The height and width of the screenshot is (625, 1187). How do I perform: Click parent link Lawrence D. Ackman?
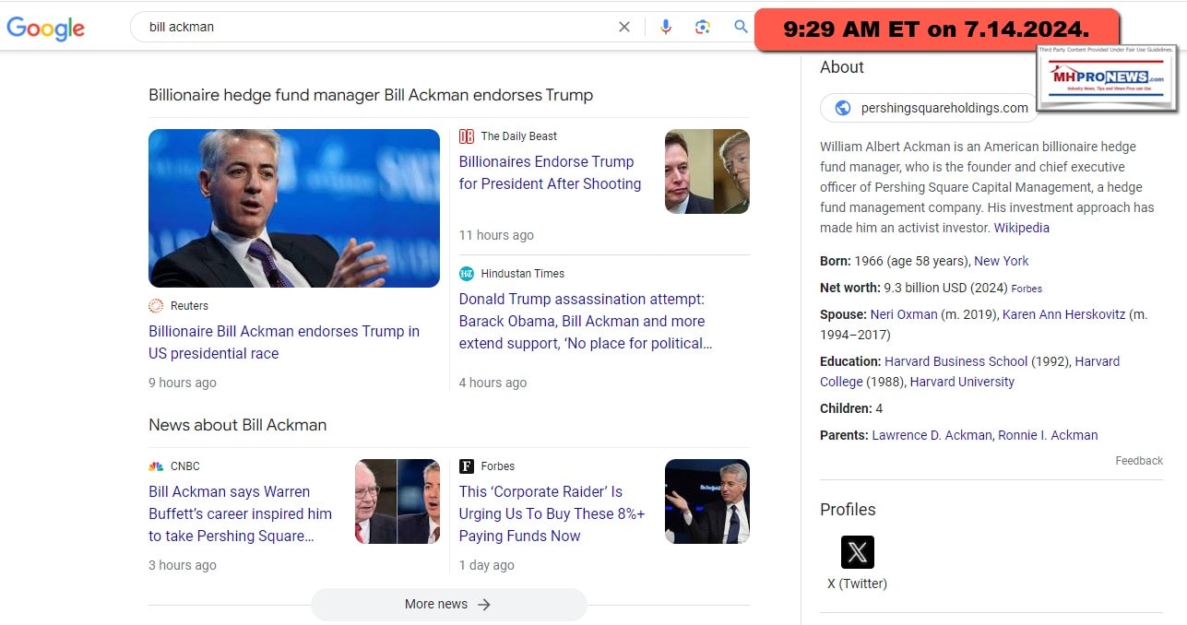pos(932,435)
